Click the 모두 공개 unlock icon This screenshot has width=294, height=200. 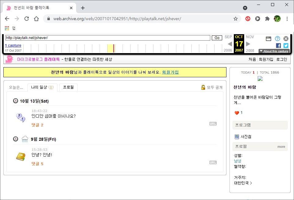point(203,87)
